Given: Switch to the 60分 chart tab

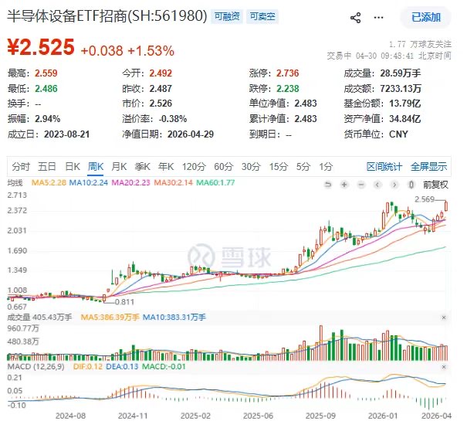Looking at the screenshot, I should click(x=223, y=167).
